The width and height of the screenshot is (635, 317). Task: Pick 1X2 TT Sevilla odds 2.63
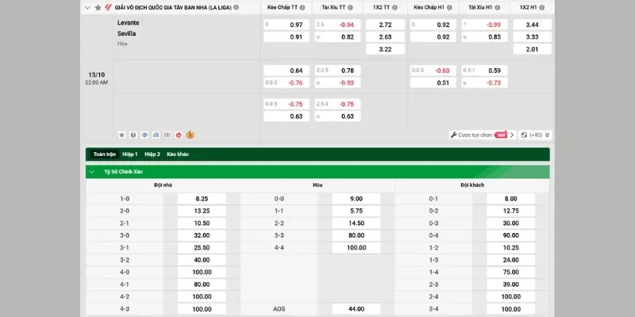pyautogui.click(x=385, y=36)
